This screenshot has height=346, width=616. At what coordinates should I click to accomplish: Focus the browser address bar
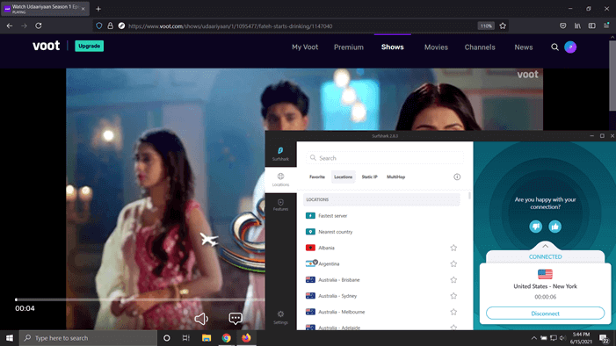coord(301,26)
